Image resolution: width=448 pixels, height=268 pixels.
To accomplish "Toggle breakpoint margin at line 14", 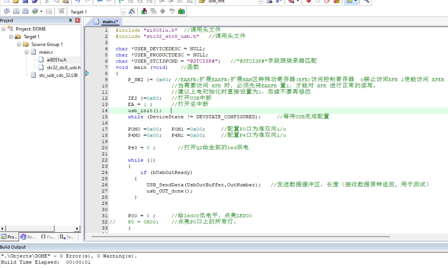I will click(x=88, y=111).
